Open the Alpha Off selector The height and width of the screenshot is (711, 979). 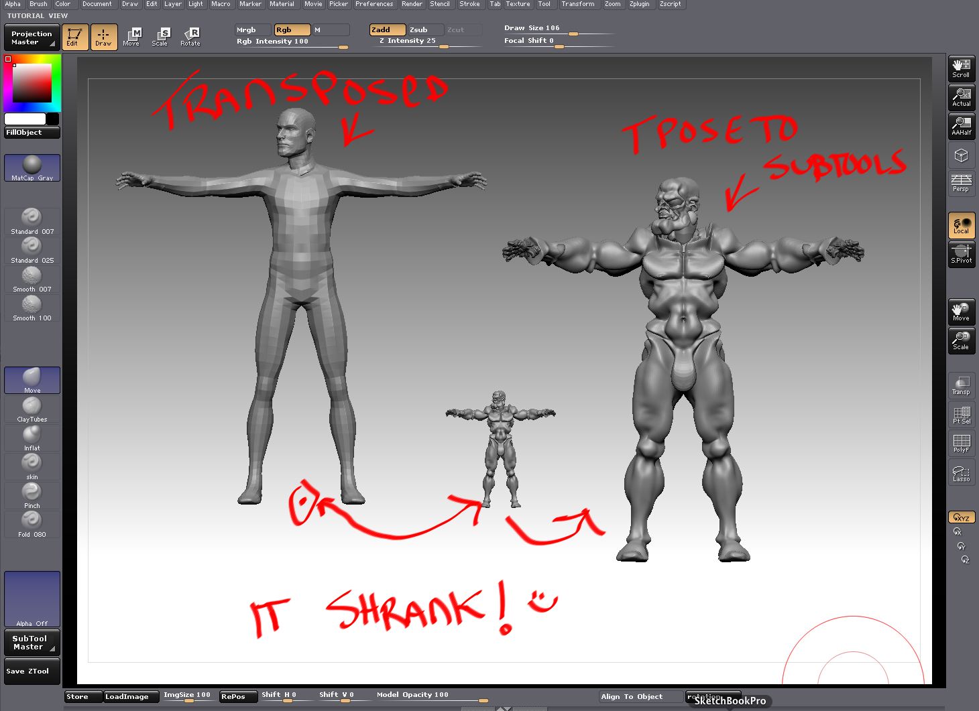pyautogui.click(x=32, y=598)
